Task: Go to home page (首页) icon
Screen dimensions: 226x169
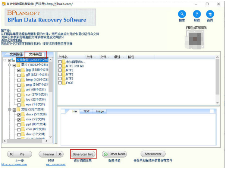Action: (x=210, y=14)
